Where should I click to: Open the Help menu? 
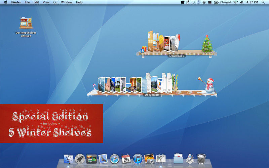coord(79,2)
